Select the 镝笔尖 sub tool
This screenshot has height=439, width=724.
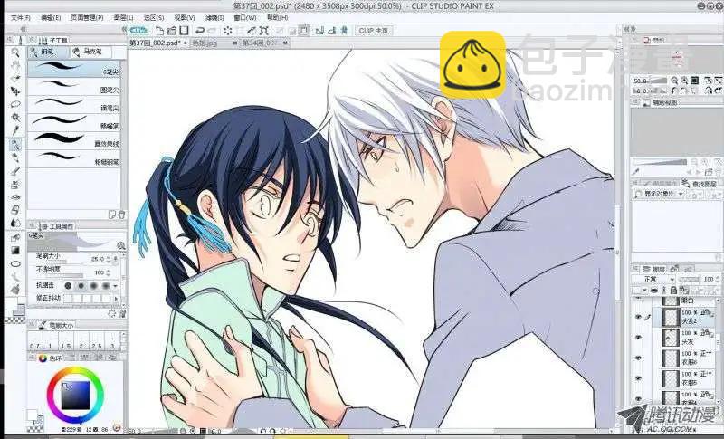point(74,104)
